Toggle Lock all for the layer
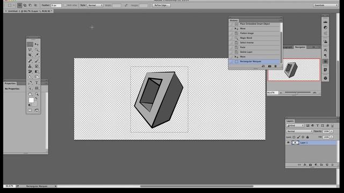Screen dimensions: 344x193 point(307,137)
